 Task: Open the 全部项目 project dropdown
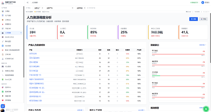click(x=80, y=8)
